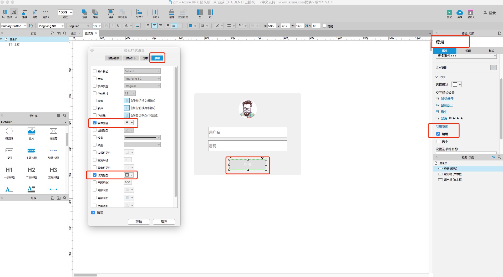Lock the widget with 锁定 icon
This screenshot has width=503, height=277.
(x=171, y=12)
